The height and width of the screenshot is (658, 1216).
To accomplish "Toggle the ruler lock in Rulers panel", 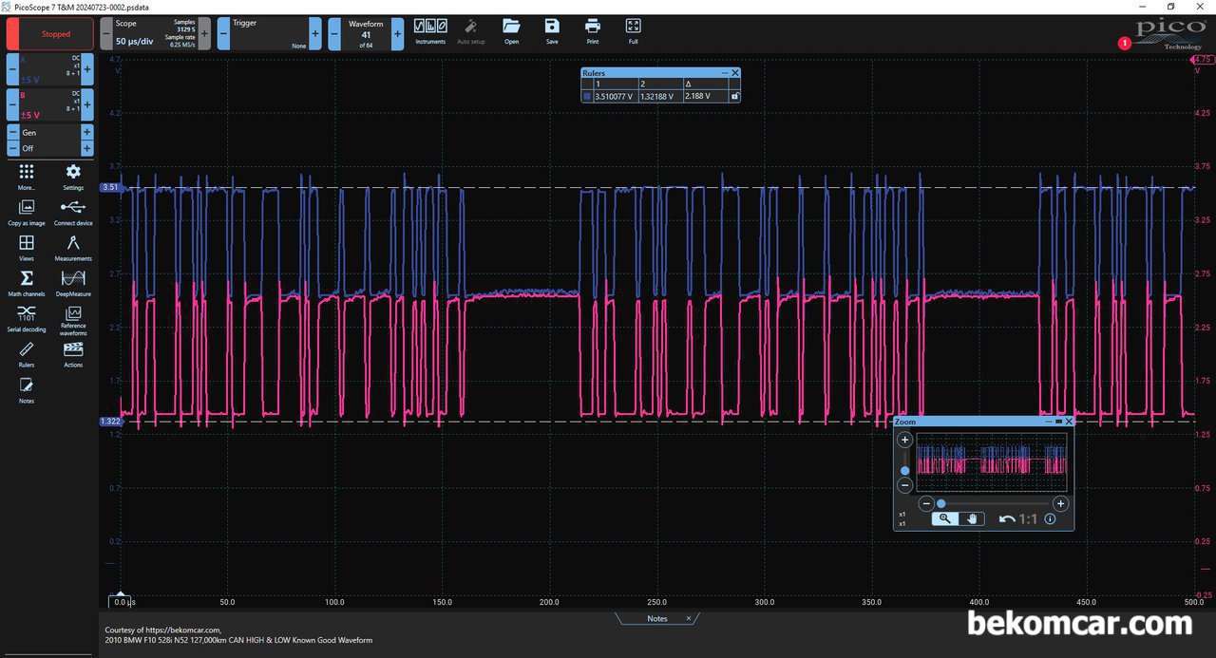I will (734, 96).
